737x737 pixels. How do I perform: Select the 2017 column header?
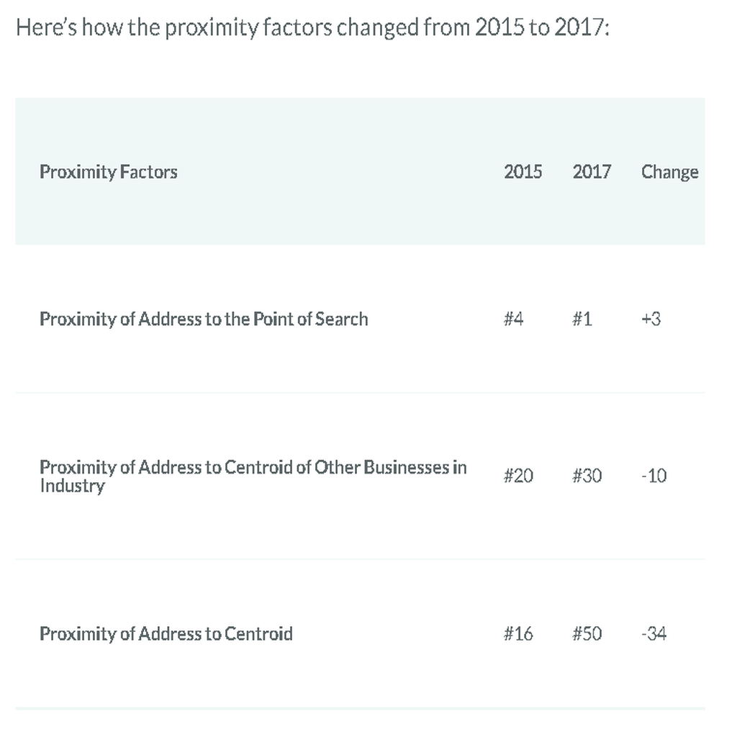(592, 172)
